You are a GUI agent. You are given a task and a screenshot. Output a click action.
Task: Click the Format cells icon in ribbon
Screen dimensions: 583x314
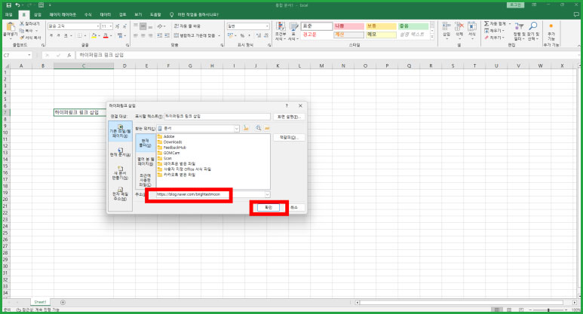pyautogui.click(x=472, y=26)
